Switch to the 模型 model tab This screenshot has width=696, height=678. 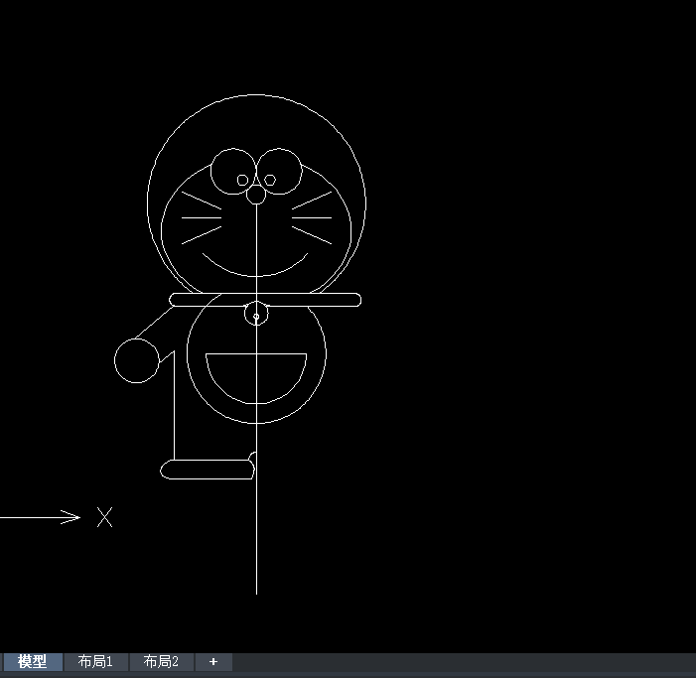coord(32,661)
